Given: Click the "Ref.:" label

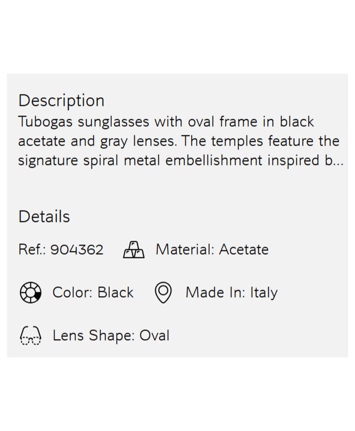Looking at the screenshot, I should point(32,249).
